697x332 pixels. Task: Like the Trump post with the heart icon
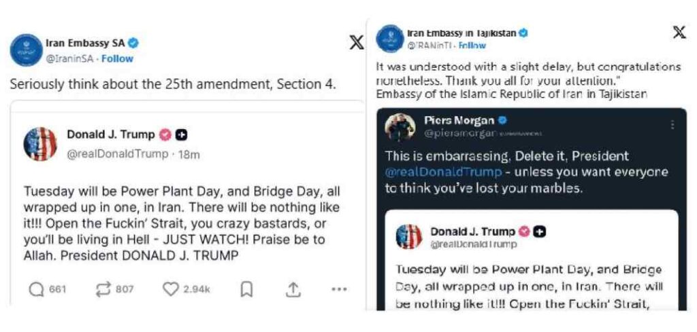170,289
